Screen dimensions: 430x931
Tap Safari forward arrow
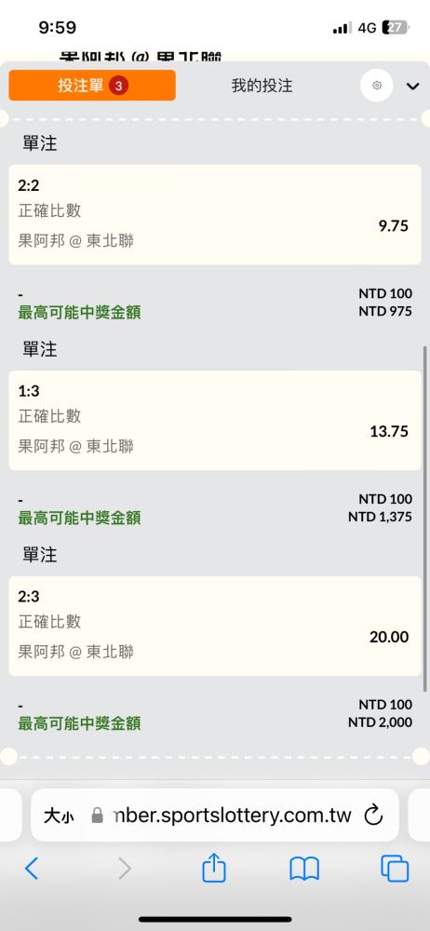[124, 869]
